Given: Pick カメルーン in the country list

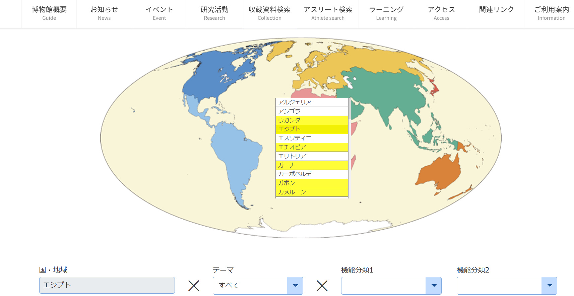Looking at the screenshot, I should coord(312,192).
